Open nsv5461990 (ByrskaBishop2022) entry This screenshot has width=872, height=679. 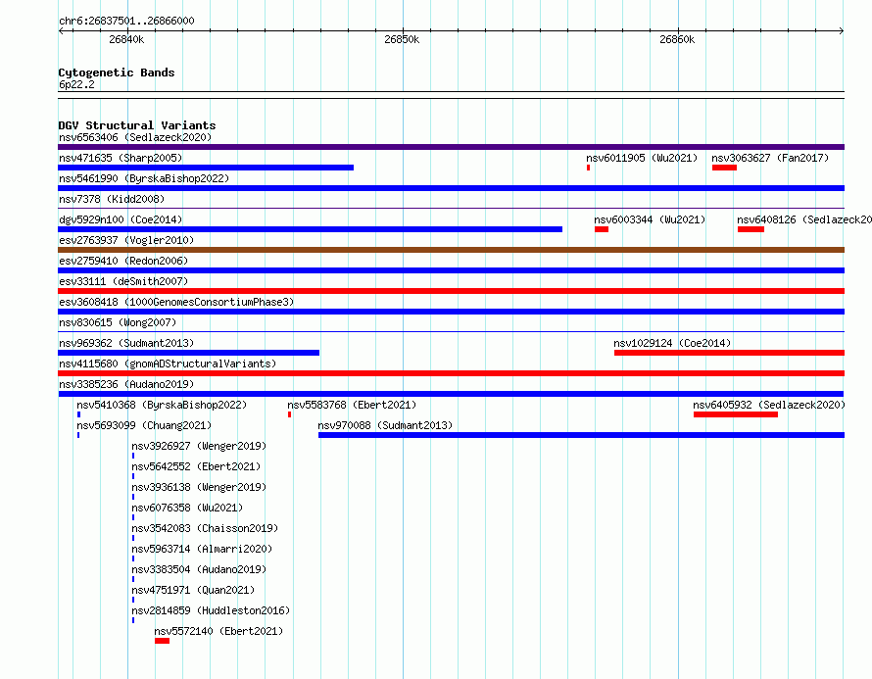pyautogui.click(x=144, y=178)
